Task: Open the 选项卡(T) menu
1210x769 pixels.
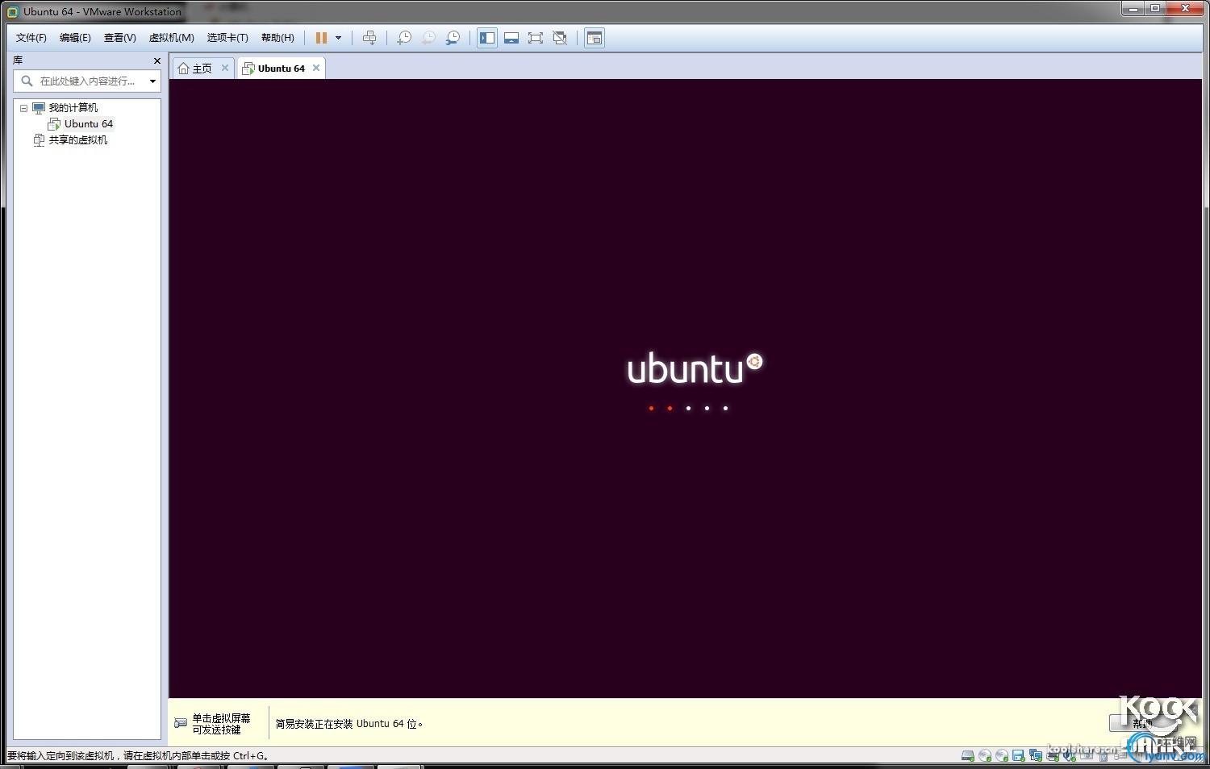Action: click(x=227, y=38)
